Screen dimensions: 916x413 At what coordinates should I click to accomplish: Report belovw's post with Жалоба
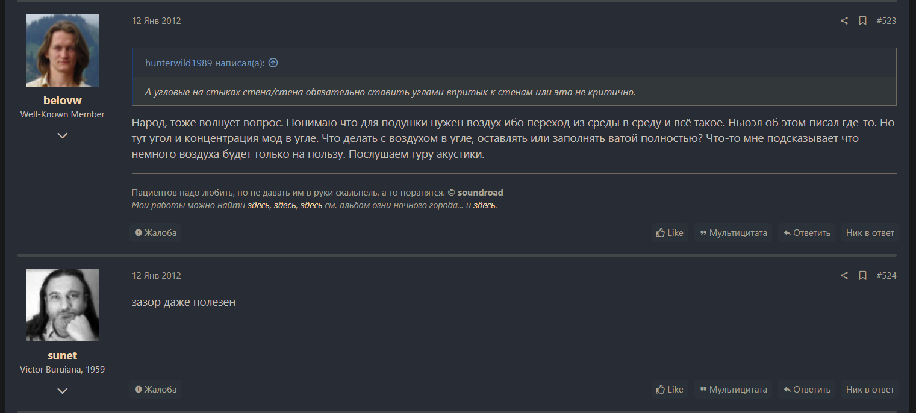tap(155, 233)
